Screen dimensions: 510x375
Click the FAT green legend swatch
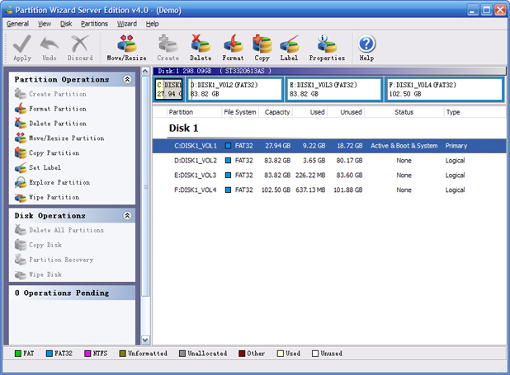18,354
